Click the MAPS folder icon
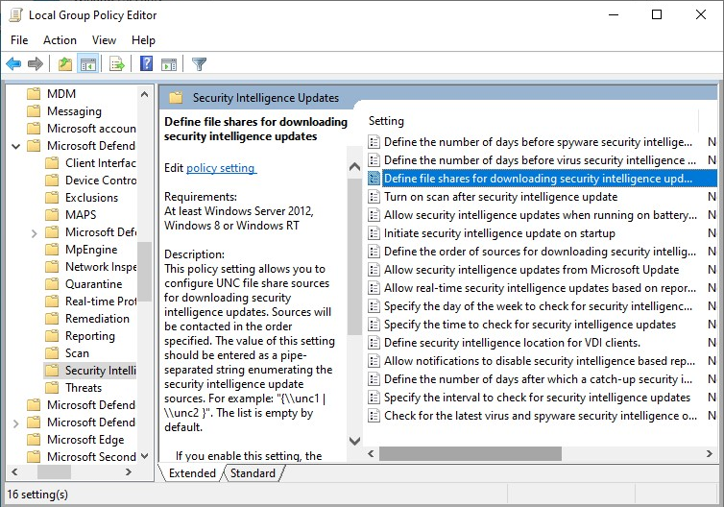The width and height of the screenshot is (724, 507). 52,215
